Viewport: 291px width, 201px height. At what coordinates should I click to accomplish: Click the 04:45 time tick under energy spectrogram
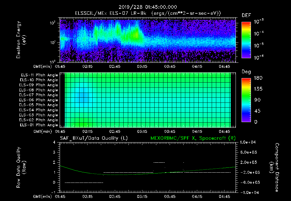coord(225,66)
